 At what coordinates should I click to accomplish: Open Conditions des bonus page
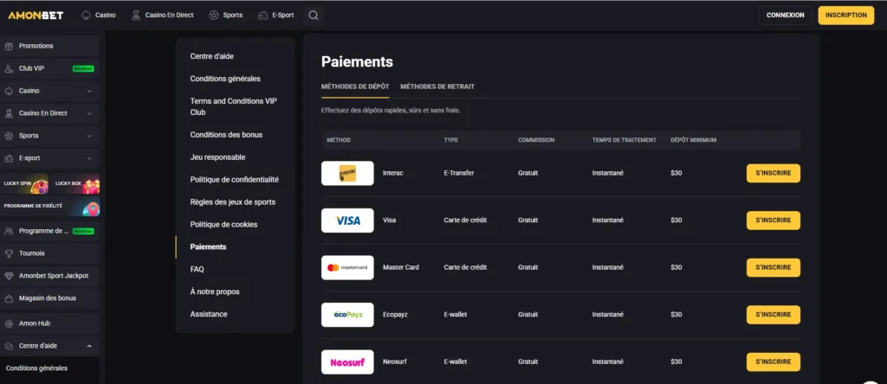coord(226,135)
